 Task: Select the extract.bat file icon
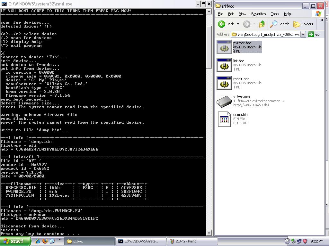pos(224,47)
